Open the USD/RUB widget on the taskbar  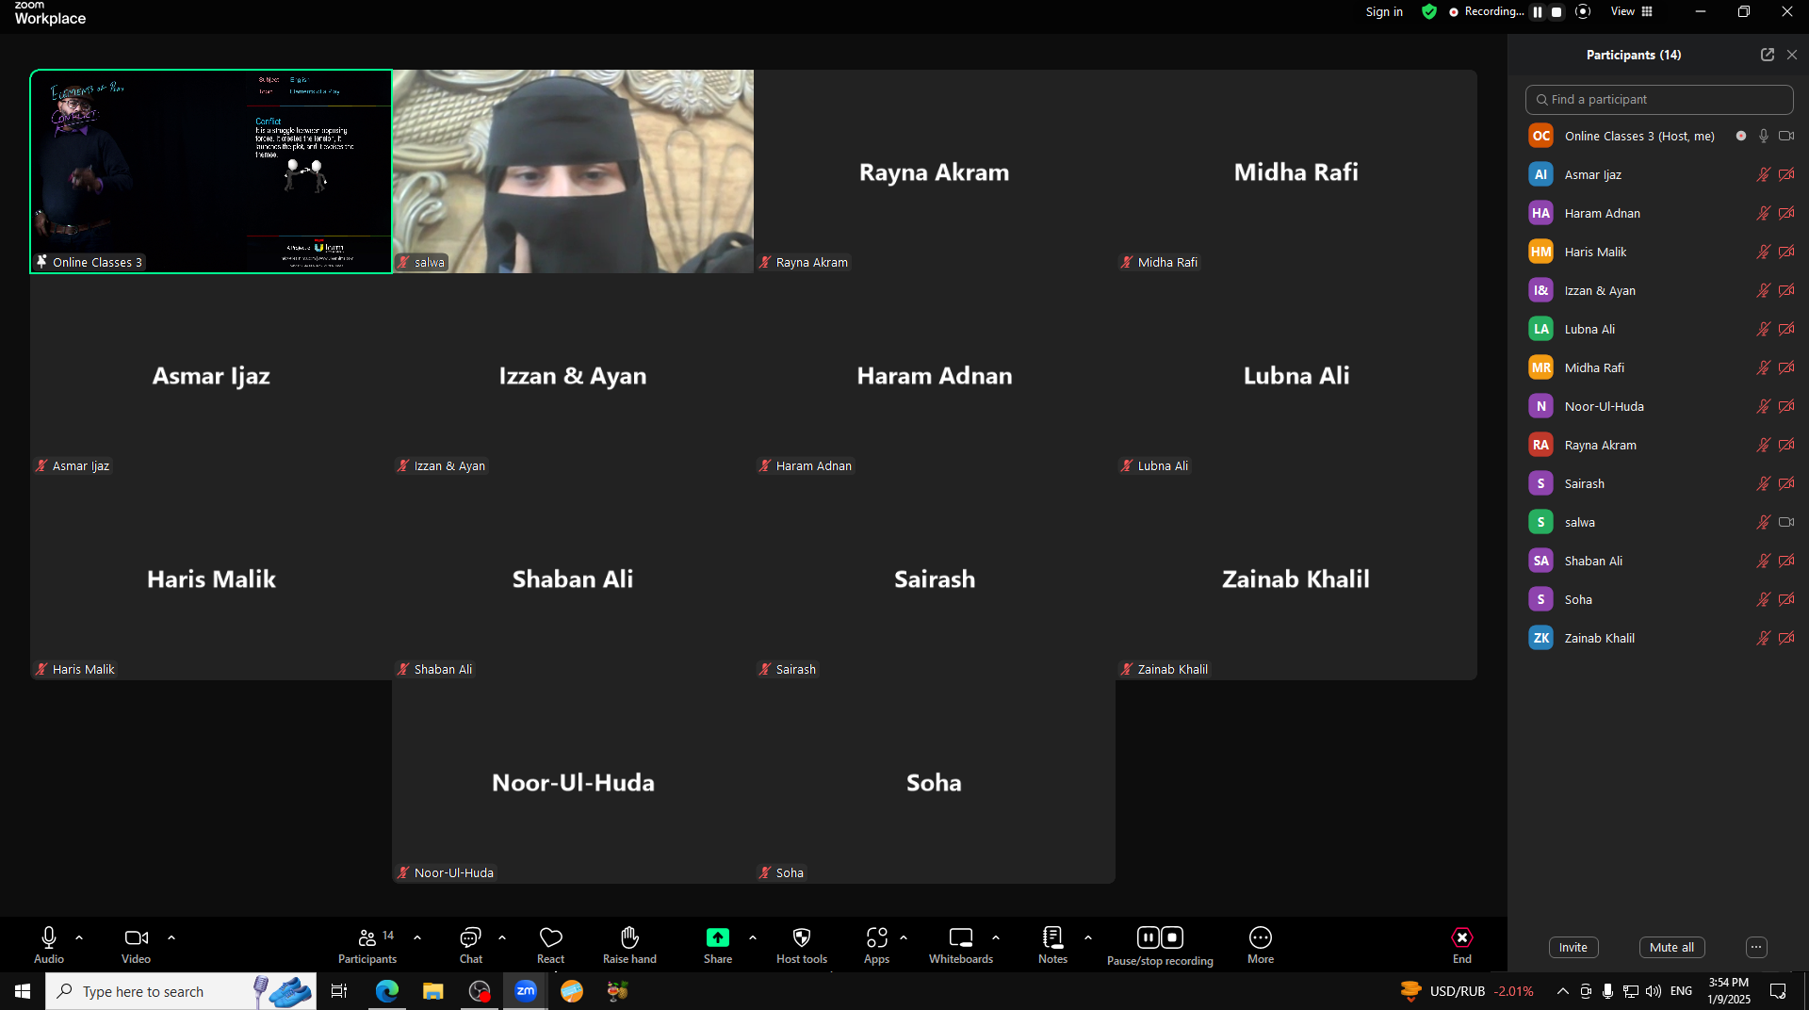pyautogui.click(x=1466, y=991)
